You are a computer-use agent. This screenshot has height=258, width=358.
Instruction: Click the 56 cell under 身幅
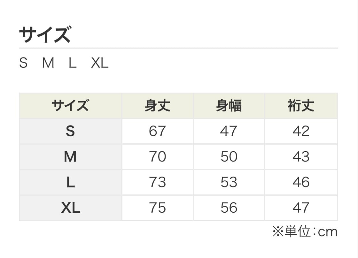[x=229, y=208]
